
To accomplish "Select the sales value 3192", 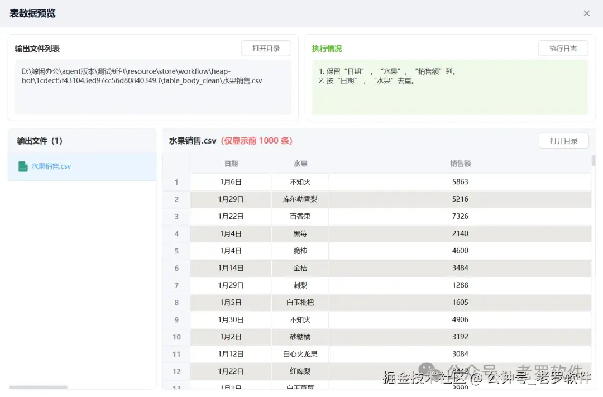I will (460, 337).
